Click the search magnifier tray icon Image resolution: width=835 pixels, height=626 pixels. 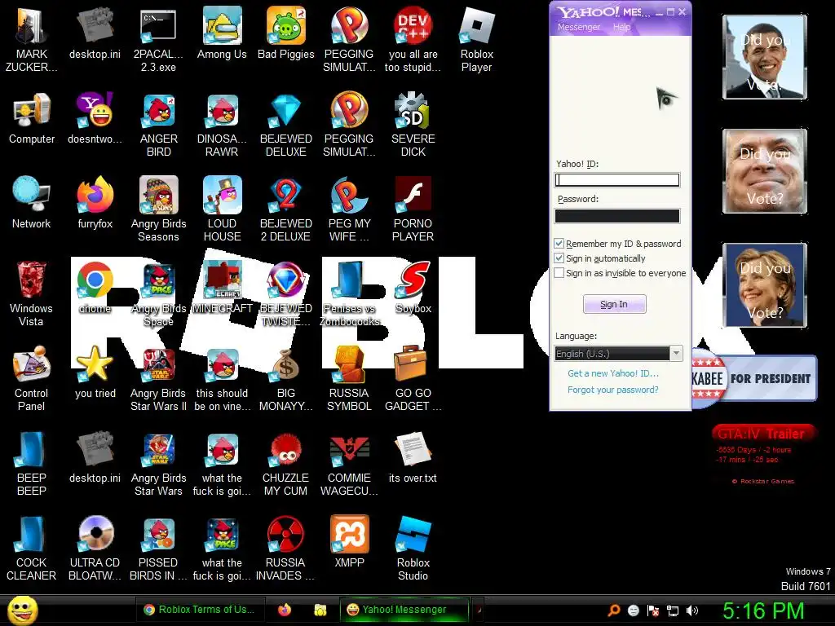(614, 611)
